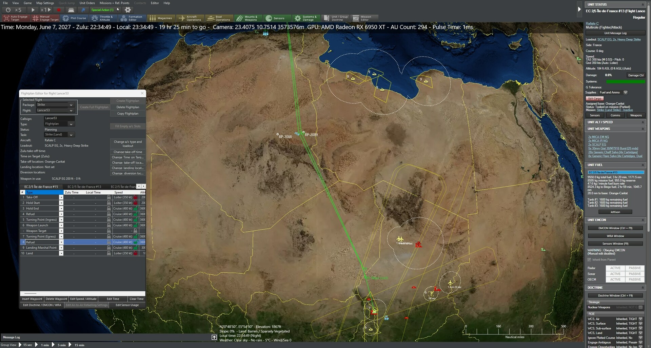Open the Task dropdown showing Strike (Land)
This screenshot has width=651, height=348.
pyautogui.click(x=71, y=135)
